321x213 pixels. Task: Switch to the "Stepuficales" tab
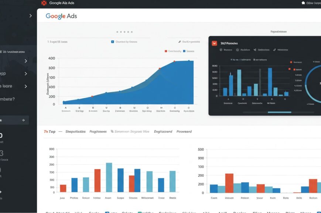coord(75,132)
